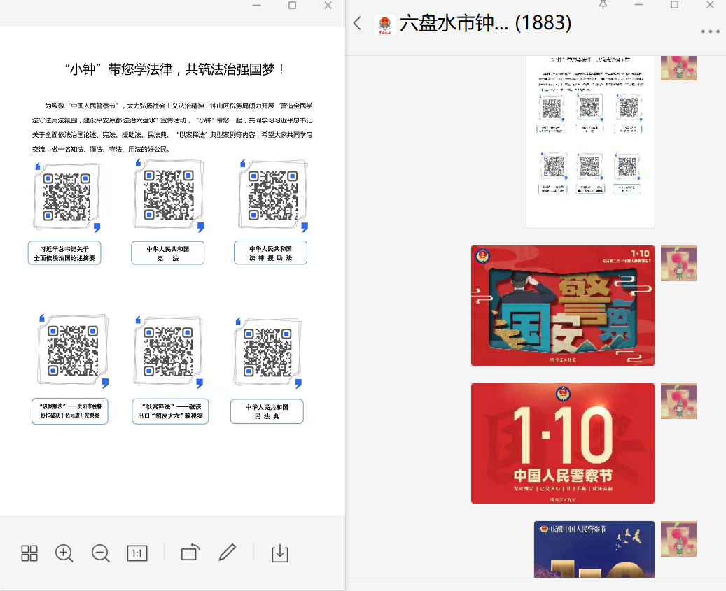This screenshot has height=591, width=726.
Task: Zoom in on the viewed image
Action: tap(64, 553)
